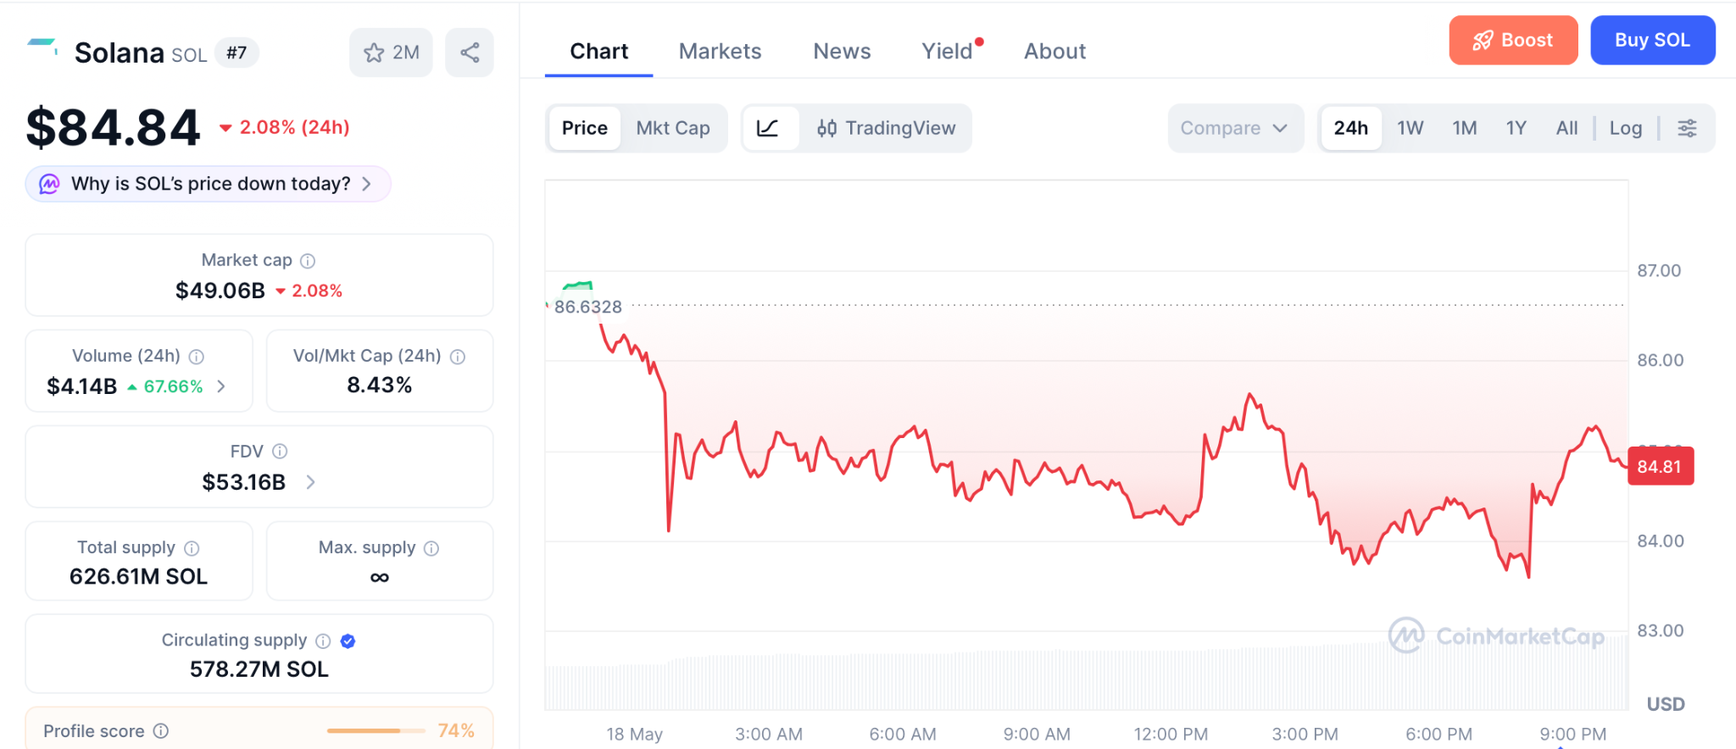Open the Compare dropdown
Screen dimensions: 1736x749
tap(1234, 128)
